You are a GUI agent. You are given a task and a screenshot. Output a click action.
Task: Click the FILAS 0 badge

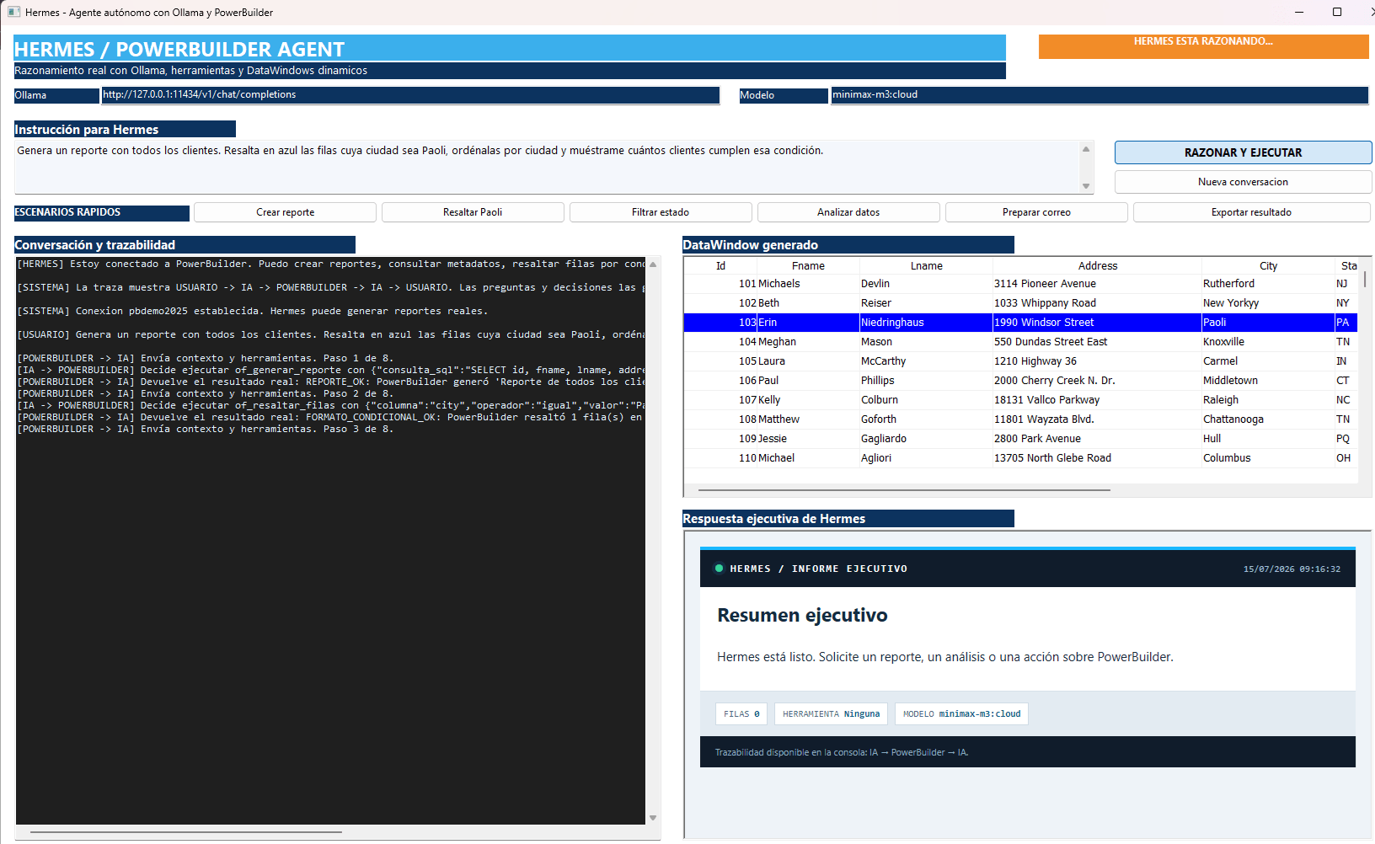[x=741, y=714]
